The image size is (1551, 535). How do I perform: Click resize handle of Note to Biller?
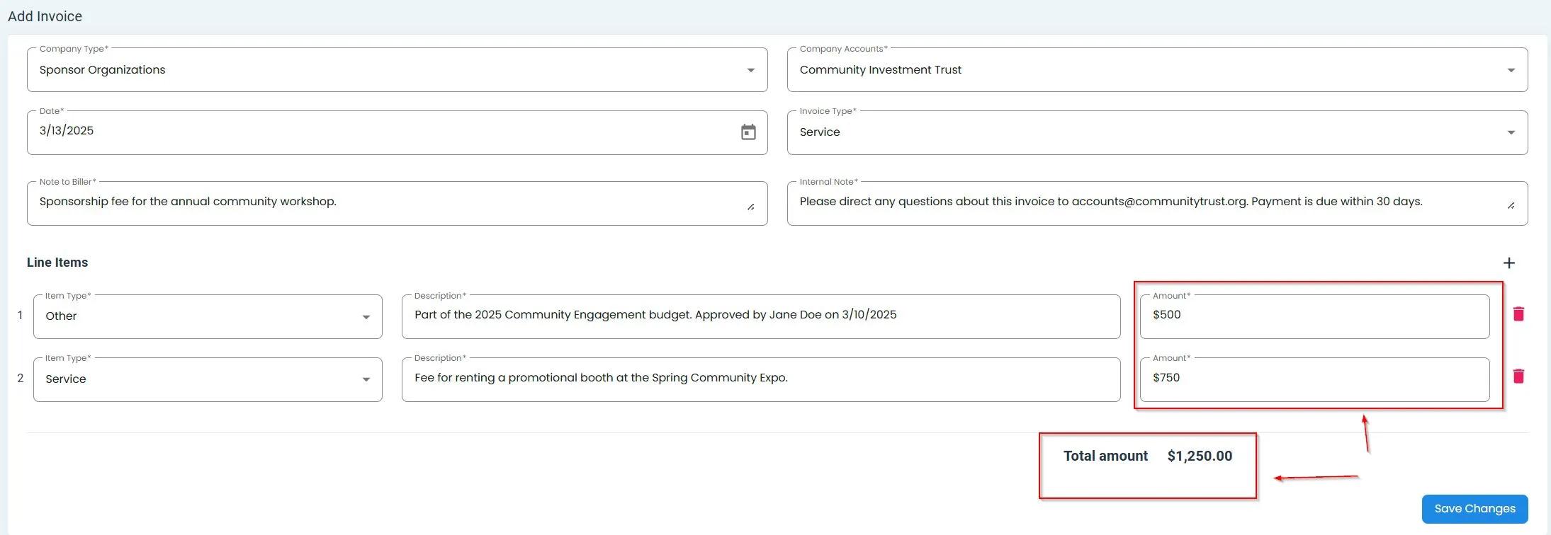[750, 207]
